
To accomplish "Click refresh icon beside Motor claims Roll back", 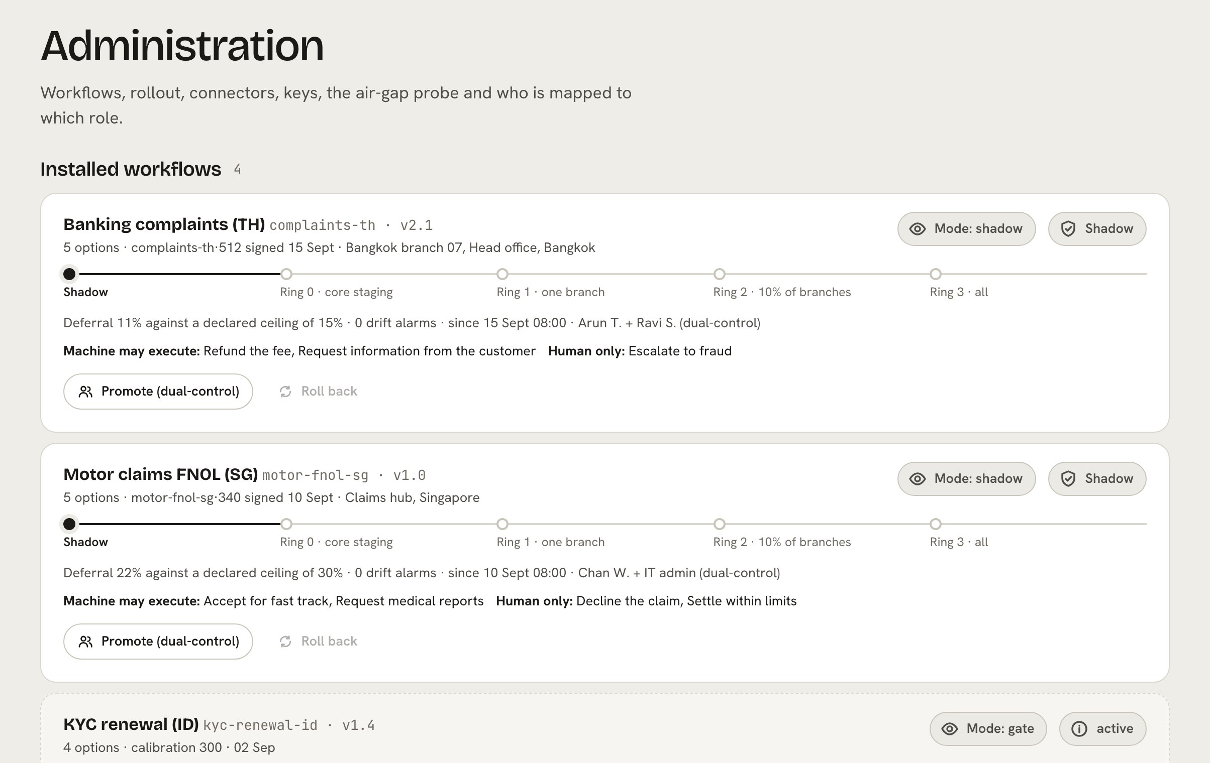I will [285, 642].
